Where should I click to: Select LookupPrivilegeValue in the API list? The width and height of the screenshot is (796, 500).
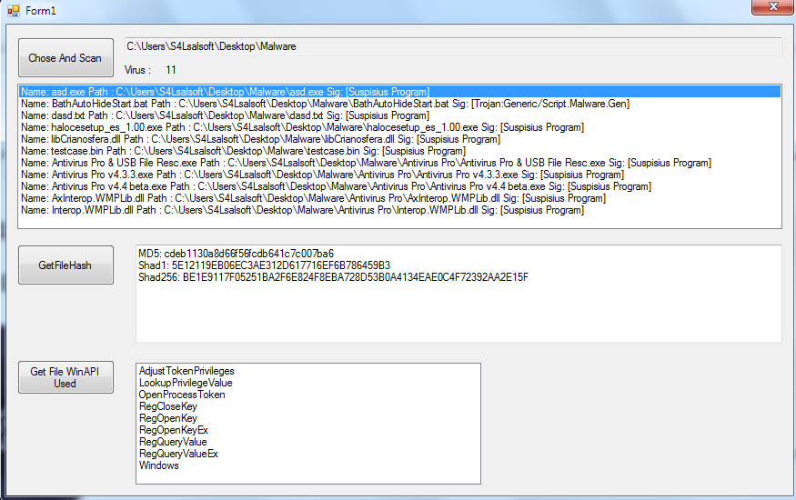(308, 383)
